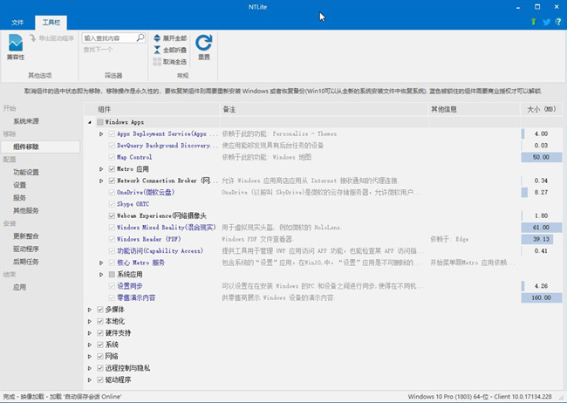Uncheck the 本地化 checkbox
Viewport: 567px width, 403px height.
pyautogui.click(x=100, y=321)
